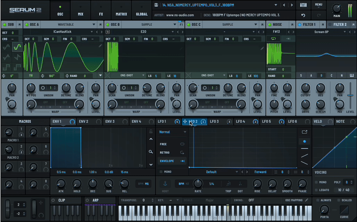Open the LFO shape export icon
The height and width of the screenshot is (222, 357).
click(x=305, y=132)
